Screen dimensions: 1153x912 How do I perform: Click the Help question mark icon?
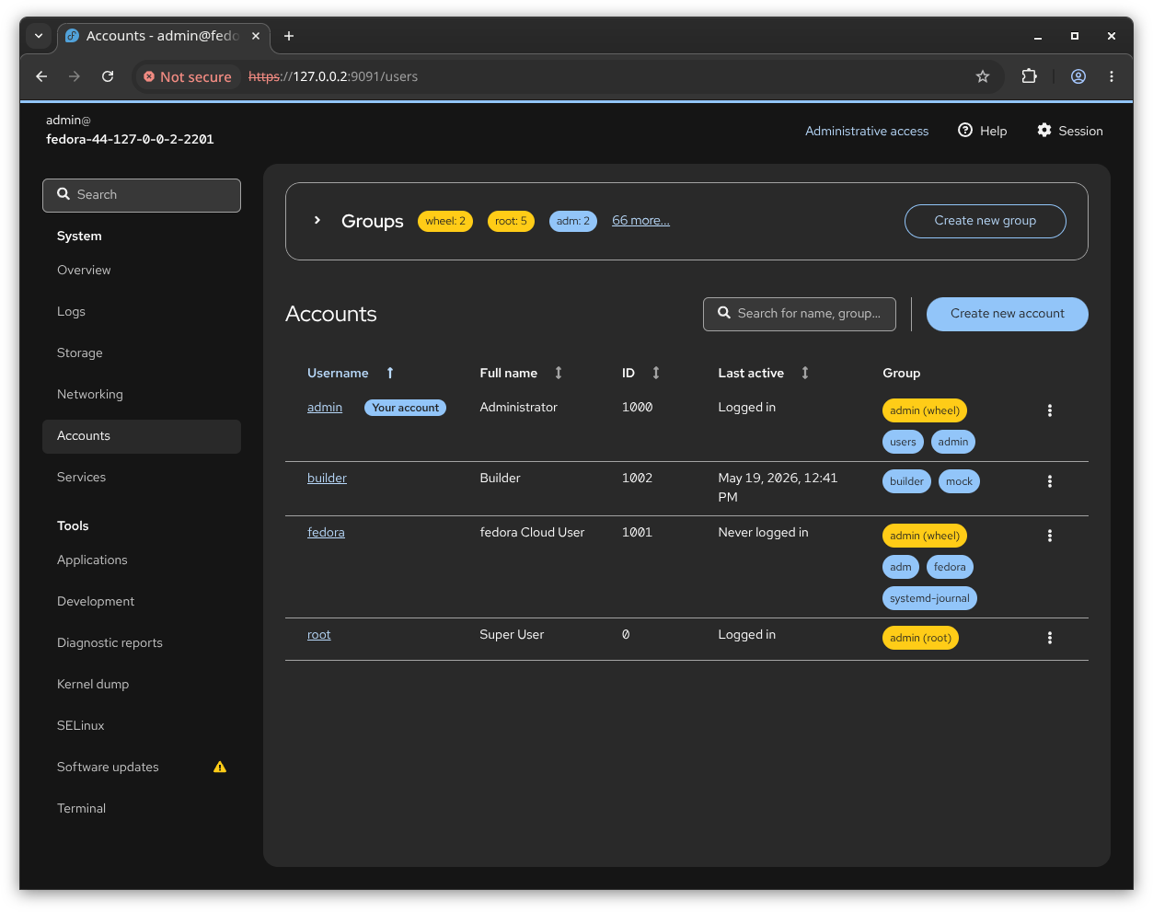pyautogui.click(x=965, y=130)
